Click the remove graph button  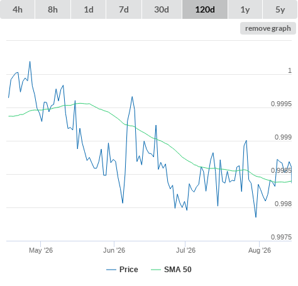268,28
